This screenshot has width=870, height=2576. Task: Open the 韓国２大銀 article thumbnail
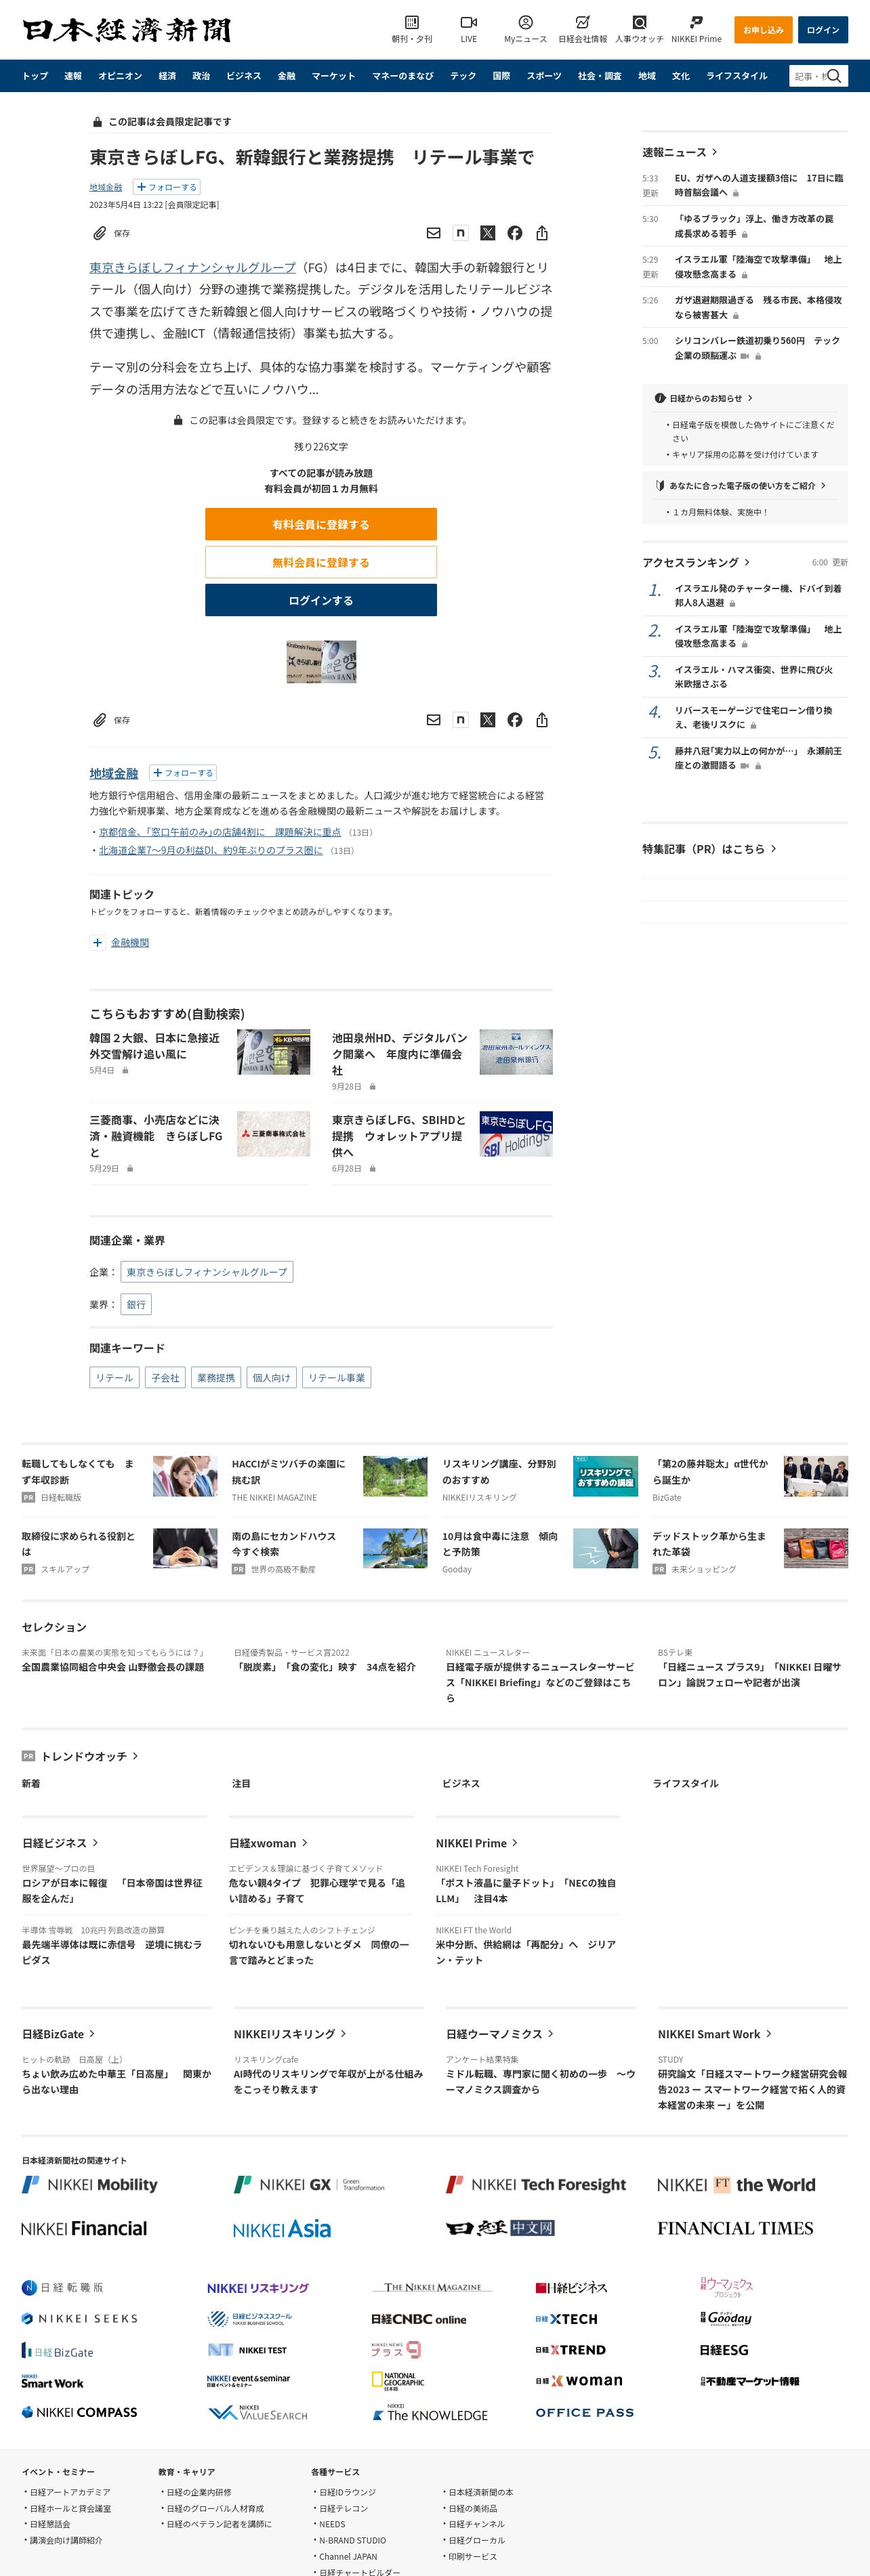273,1052
